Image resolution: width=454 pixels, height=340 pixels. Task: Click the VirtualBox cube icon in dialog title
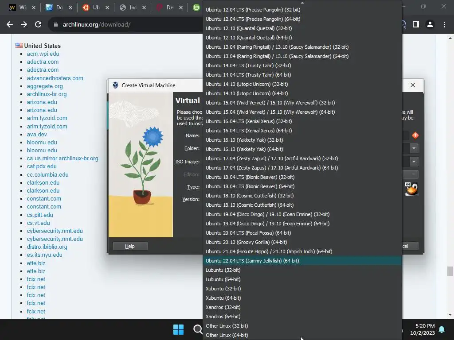point(115,85)
